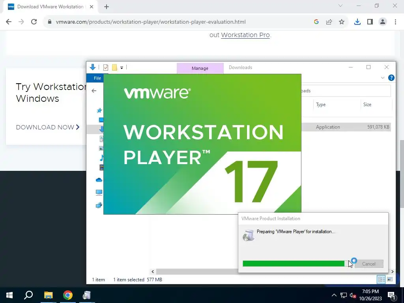
Task: Click the address bar URL
Action: pyautogui.click(x=151, y=22)
